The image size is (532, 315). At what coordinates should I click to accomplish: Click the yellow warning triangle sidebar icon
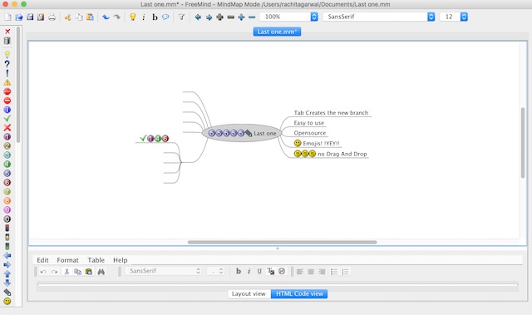tap(7, 82)
